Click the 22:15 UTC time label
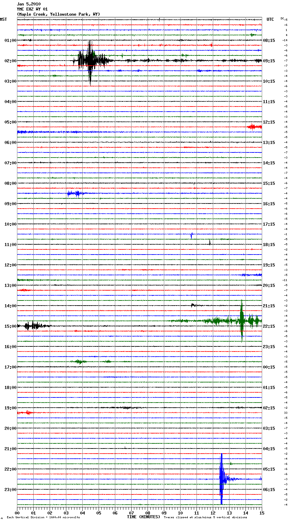 pos(269,326)
